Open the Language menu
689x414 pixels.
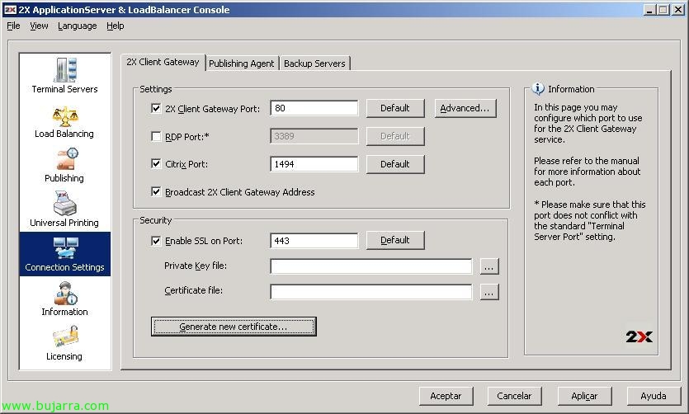coord(78,26)
